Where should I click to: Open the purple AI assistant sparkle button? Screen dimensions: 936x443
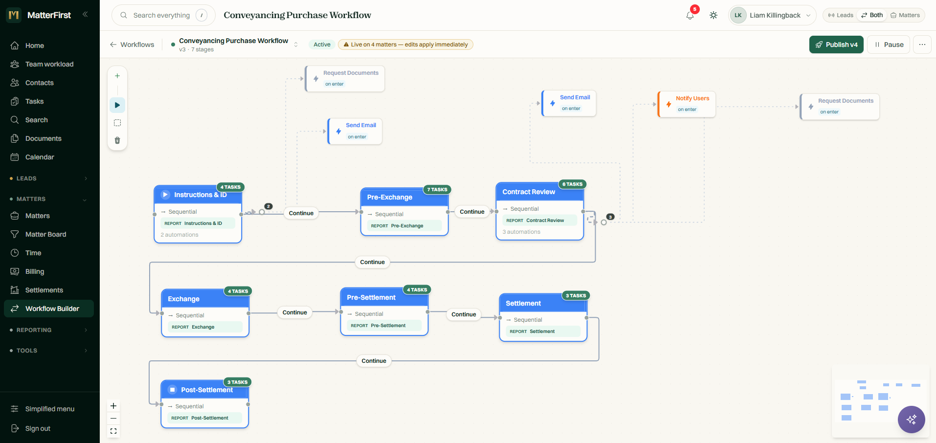coord(911,419)
